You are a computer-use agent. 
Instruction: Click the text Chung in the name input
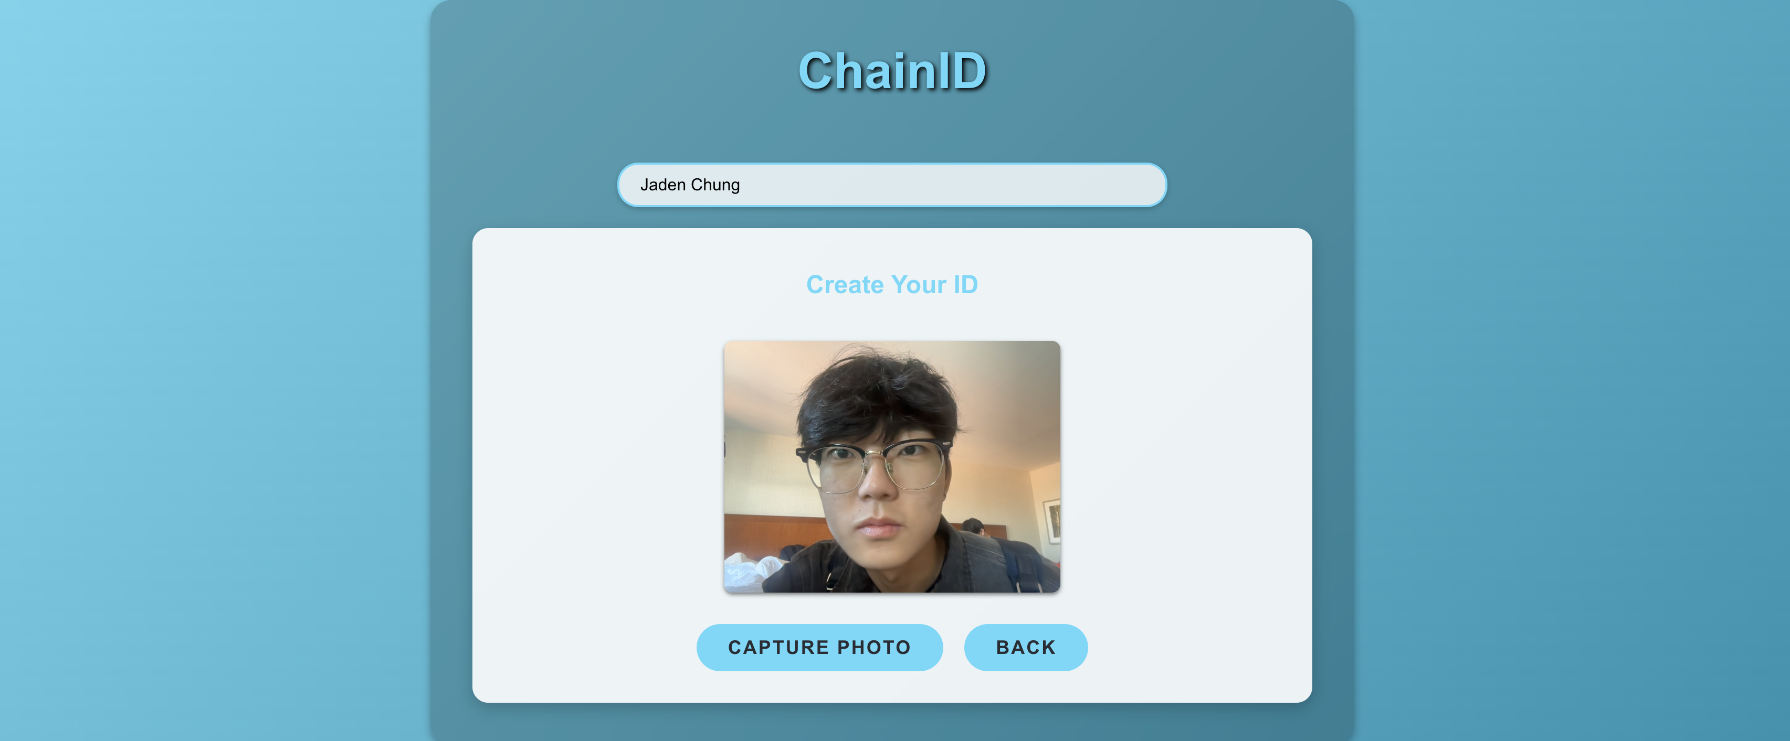tap(715, 186)
